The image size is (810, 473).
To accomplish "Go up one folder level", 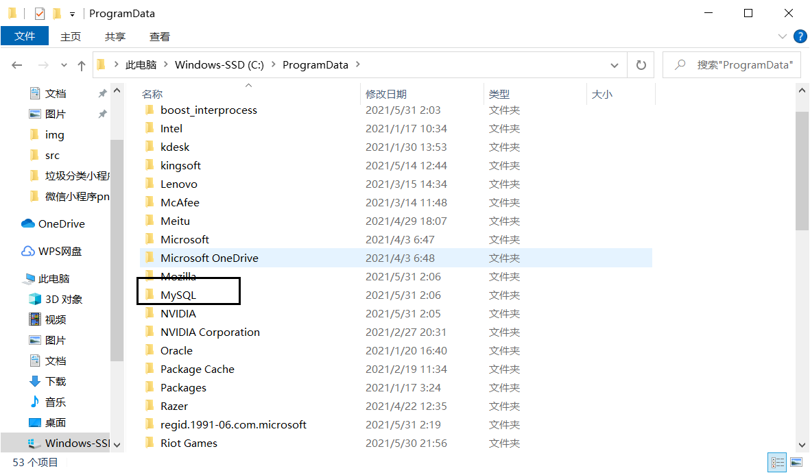I will pyautogui.click(x=82, y=65).
